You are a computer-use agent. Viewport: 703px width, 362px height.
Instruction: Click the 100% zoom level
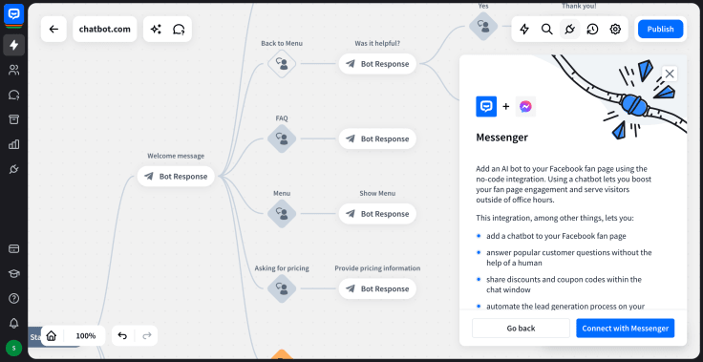[x=86, y=335]
